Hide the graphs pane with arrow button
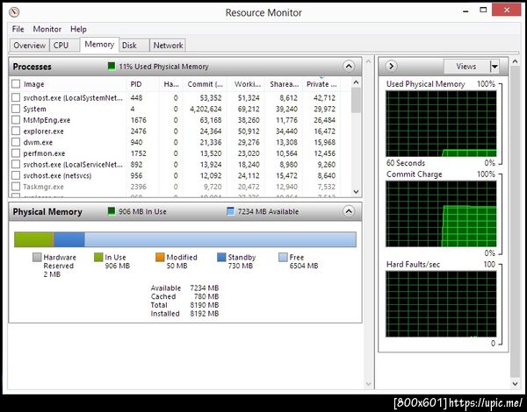The width and height of the screenshot is (527, 412). [391, 66]
